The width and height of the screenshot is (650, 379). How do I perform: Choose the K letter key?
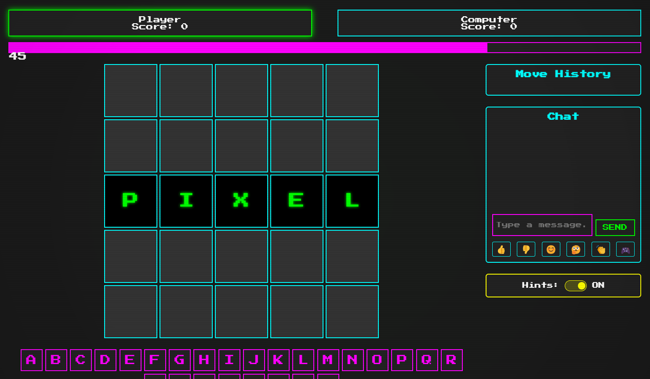coord(279,360)
